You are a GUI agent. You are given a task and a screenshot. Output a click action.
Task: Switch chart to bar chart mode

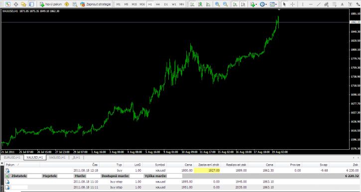pyautogui.click(x=193, y=4)
